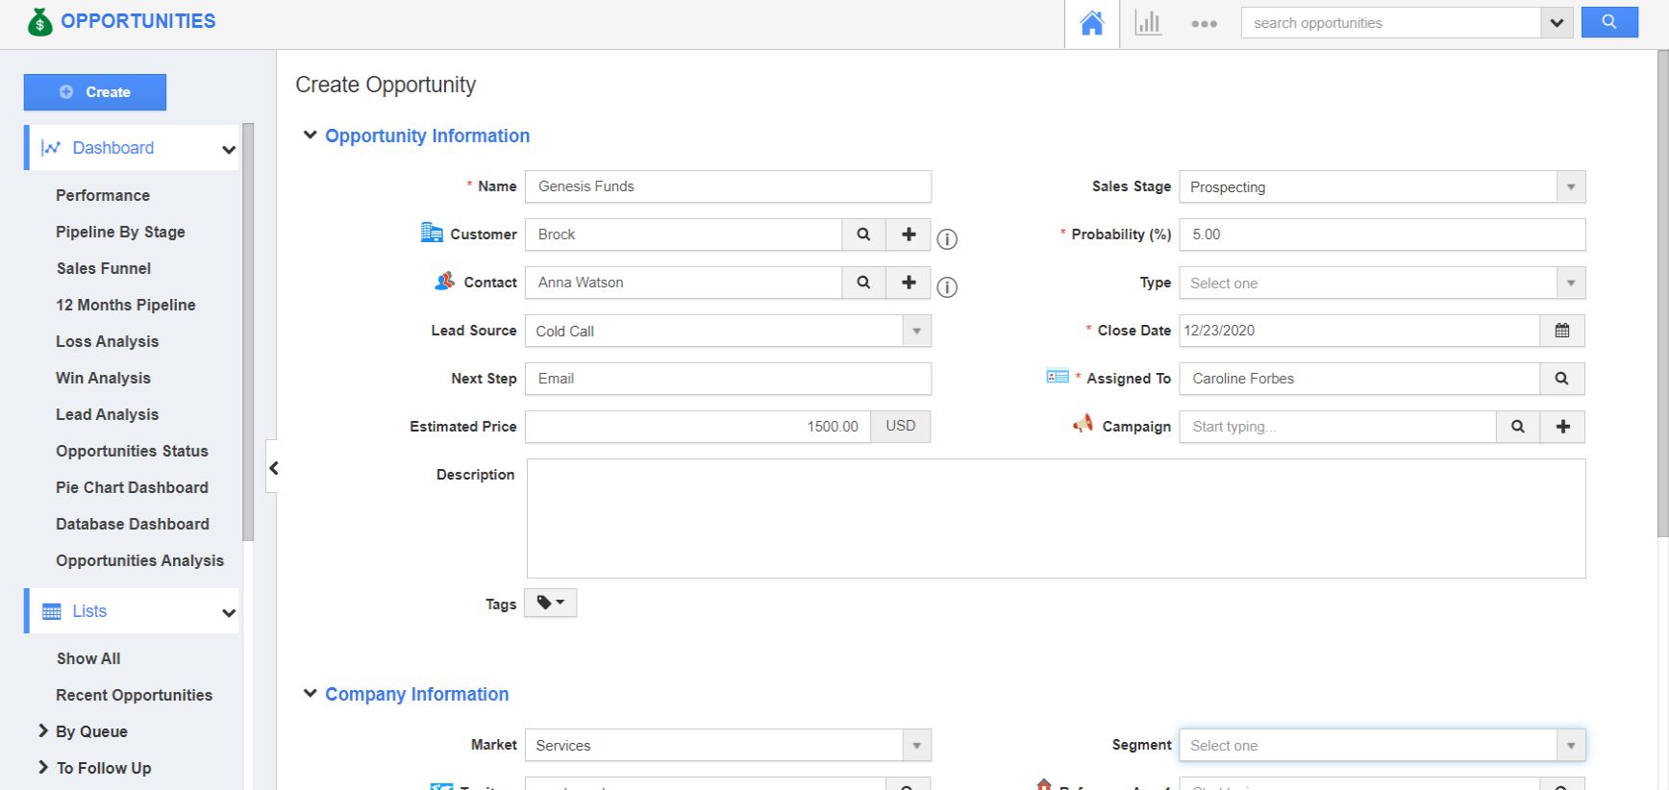Go to the Home icon in top bar
The width and height of the screenshot is (1669, 790).
(1092, 23)
